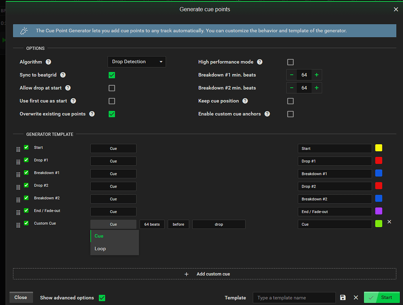This screenshot has width=403, height=305.
Task: Uncheck Overwrite existing cue points
Action: pyautogui.click(x=112, y=114)
